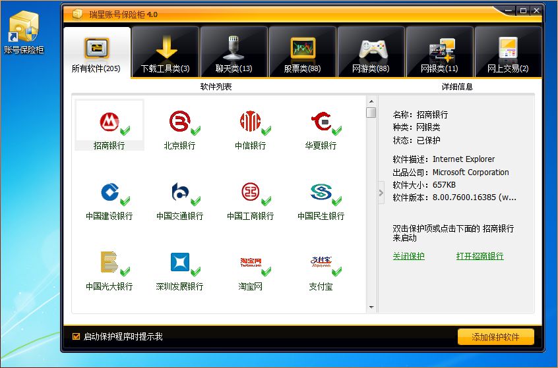Select the 中国工商银行 icon
The width and height of the screenshot is (558, 368).
click(x=251, y=192)
